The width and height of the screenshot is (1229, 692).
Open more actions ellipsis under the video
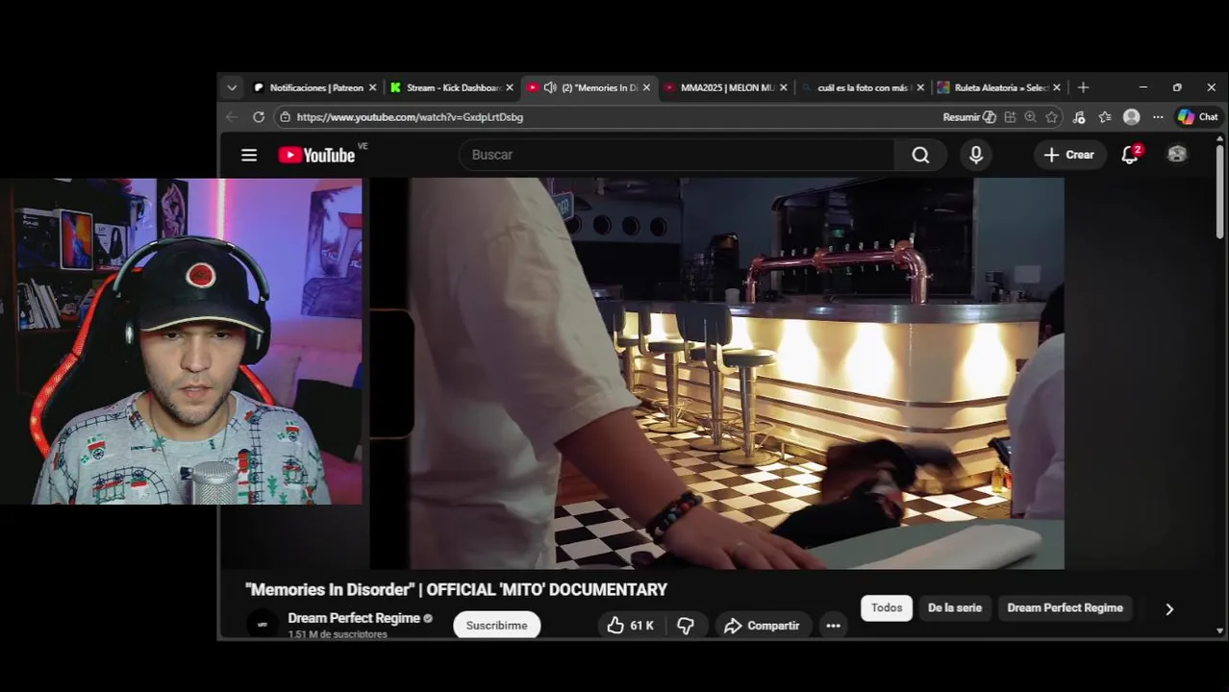tap(833, 626)
